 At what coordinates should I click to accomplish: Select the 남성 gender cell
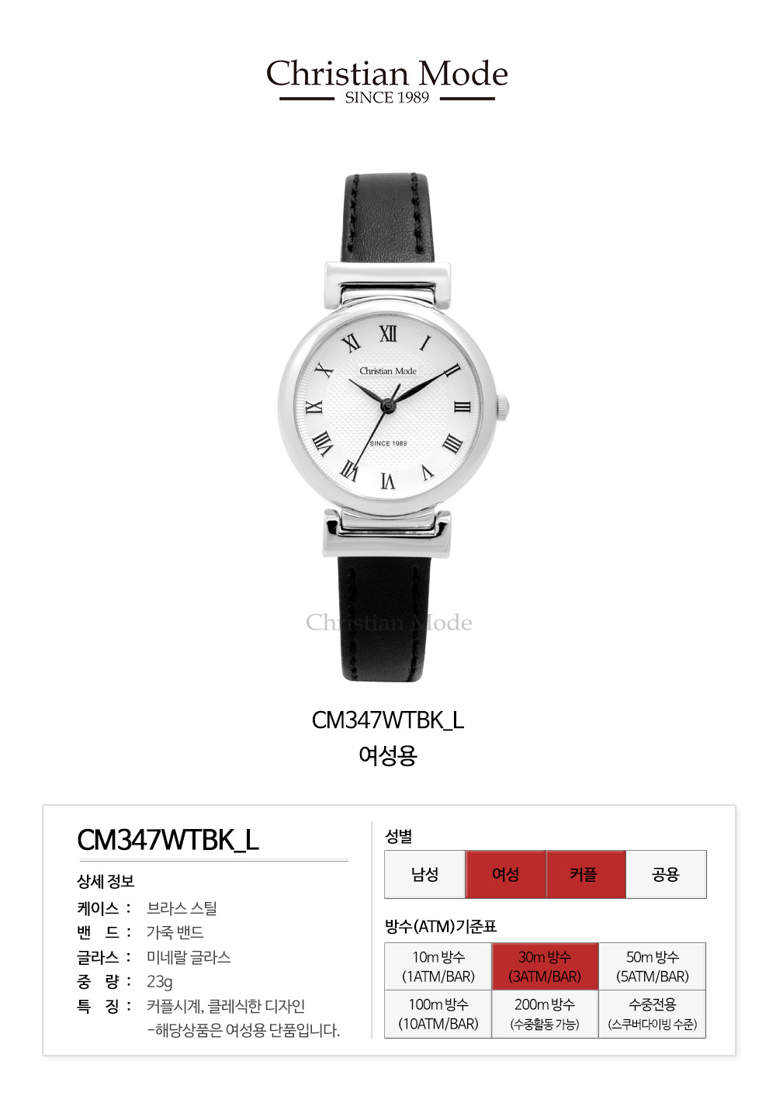pos(425,874)
